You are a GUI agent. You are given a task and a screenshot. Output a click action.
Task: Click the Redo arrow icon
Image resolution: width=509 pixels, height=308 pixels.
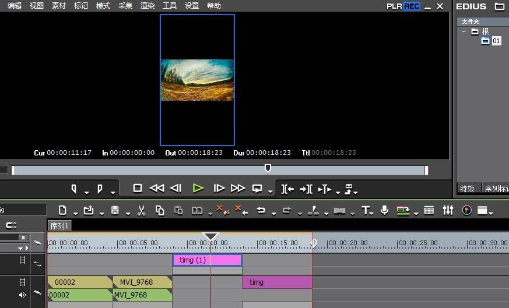tap(287, 210)
